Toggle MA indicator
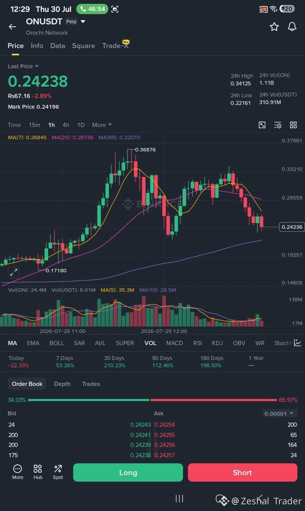This screenshot has width=305, height=511. point(13,343)
